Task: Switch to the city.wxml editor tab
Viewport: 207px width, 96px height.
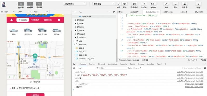Action: coord(199,12)
